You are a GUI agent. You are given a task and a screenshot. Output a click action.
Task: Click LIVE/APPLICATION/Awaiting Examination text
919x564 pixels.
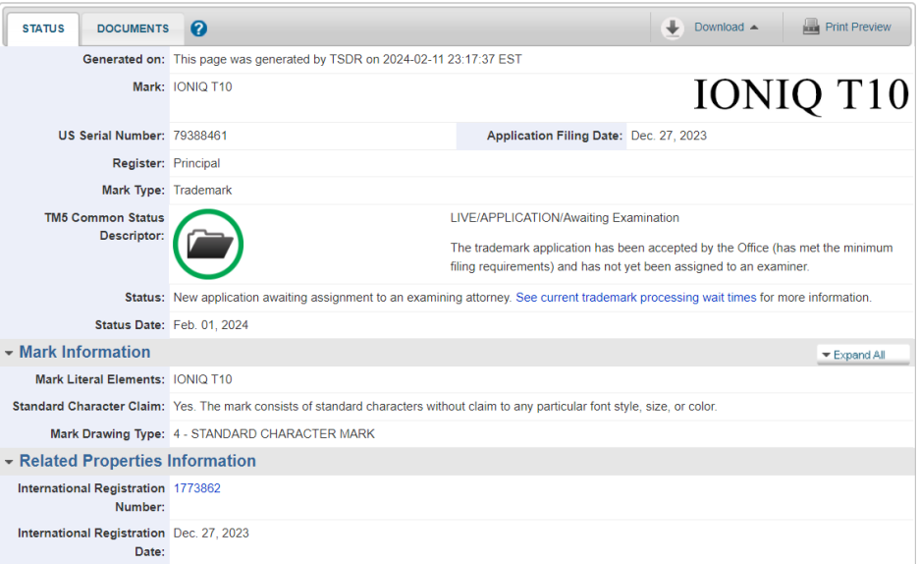[565, 217]
